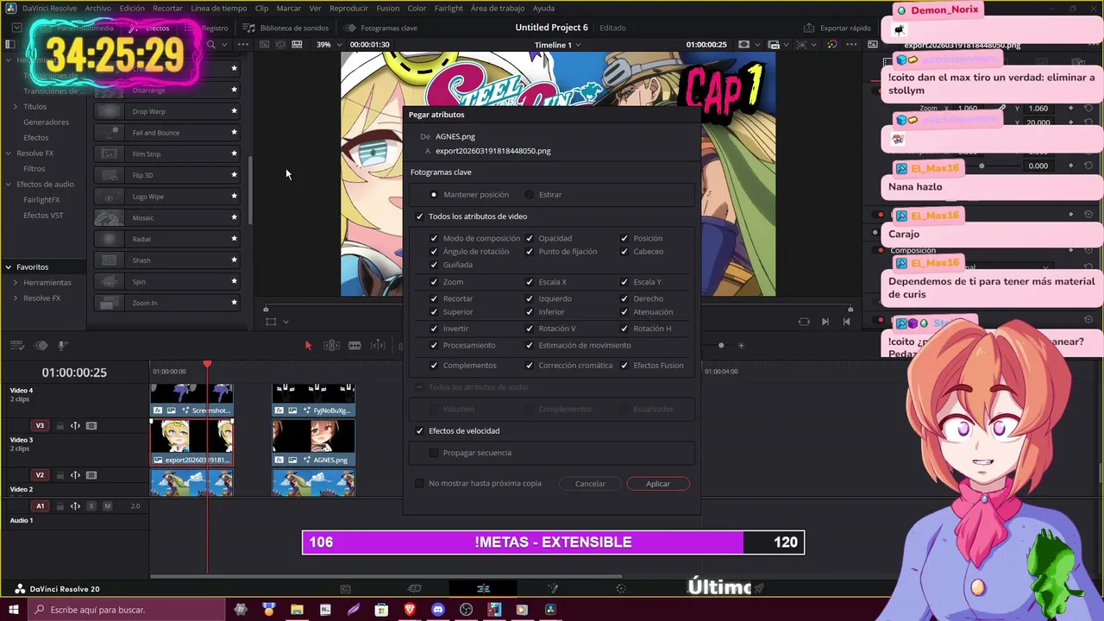This screenshot has width=1104, height=621.
Task: Open the Timeline 1 name dropdown
Action: [557, 45]
